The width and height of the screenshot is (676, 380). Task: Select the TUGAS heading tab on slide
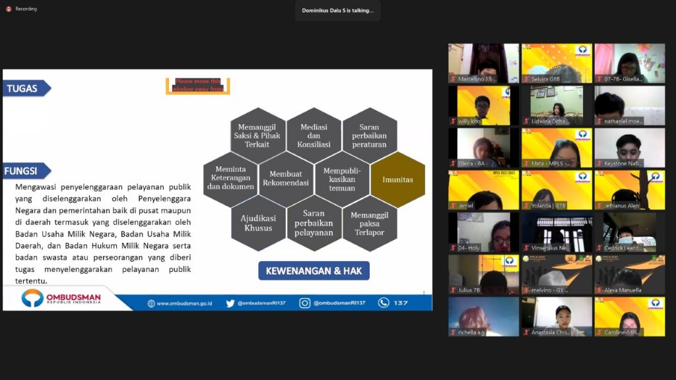coord(25,88)
